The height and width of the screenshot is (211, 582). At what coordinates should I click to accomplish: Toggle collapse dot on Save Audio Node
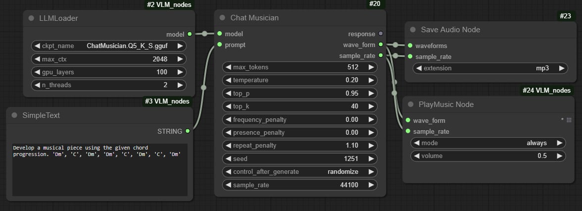pos(412,30)
